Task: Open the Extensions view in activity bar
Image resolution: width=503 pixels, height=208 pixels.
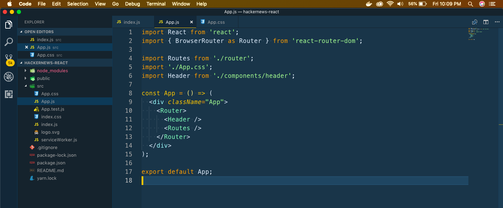Action: point(9,94)
